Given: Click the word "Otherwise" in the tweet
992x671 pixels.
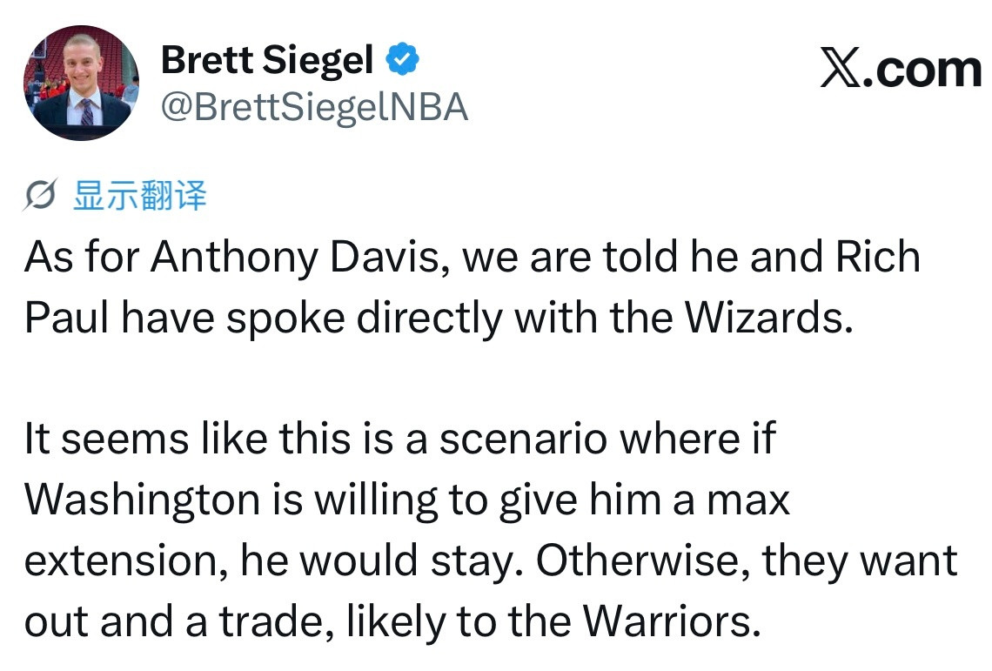Looking at the screenshot, I should [643, 560].
